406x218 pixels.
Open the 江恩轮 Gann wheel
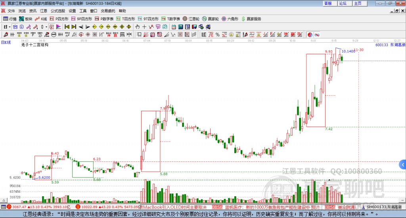point(191,19)
